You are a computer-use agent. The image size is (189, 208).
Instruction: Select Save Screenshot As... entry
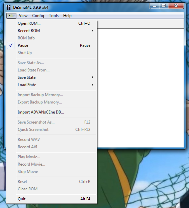pyautogui.click(x=52, y=122)
